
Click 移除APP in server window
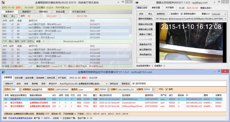[x=9, y=84]
